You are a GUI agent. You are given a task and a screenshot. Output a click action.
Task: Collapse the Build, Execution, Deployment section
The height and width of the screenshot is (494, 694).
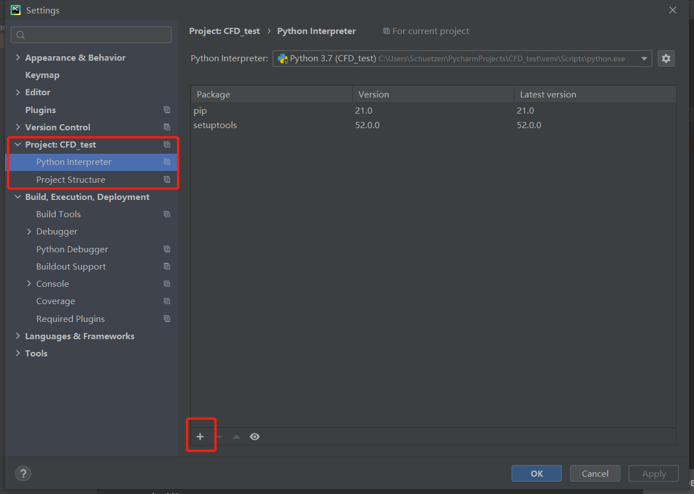tap(18, 197)
